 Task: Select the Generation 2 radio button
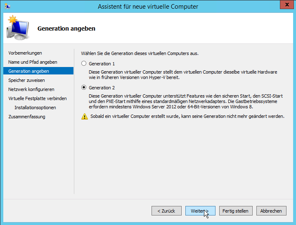(x=84, y=88)
